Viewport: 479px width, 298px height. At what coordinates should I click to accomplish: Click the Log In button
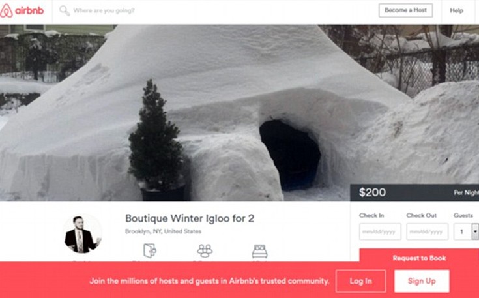click(360, 281)
